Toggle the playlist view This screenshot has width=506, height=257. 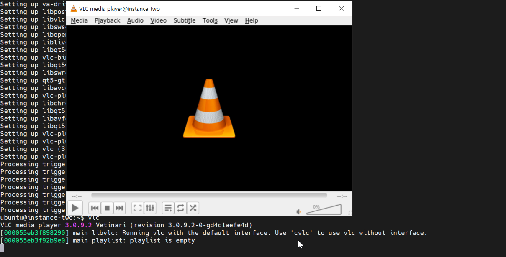pyautogui.click(x=168, y=208)
